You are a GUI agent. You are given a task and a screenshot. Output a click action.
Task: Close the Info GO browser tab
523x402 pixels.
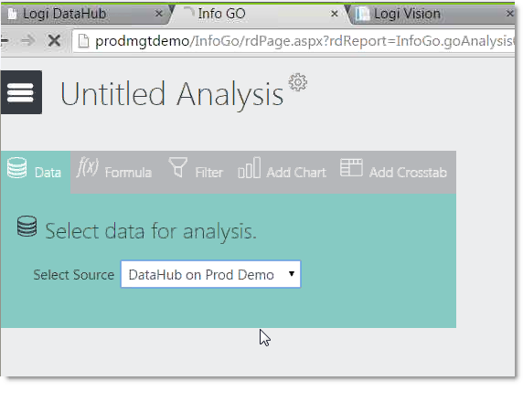coord(335,14)
